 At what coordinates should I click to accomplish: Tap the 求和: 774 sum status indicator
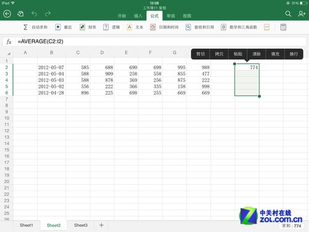tap(291, 226)
